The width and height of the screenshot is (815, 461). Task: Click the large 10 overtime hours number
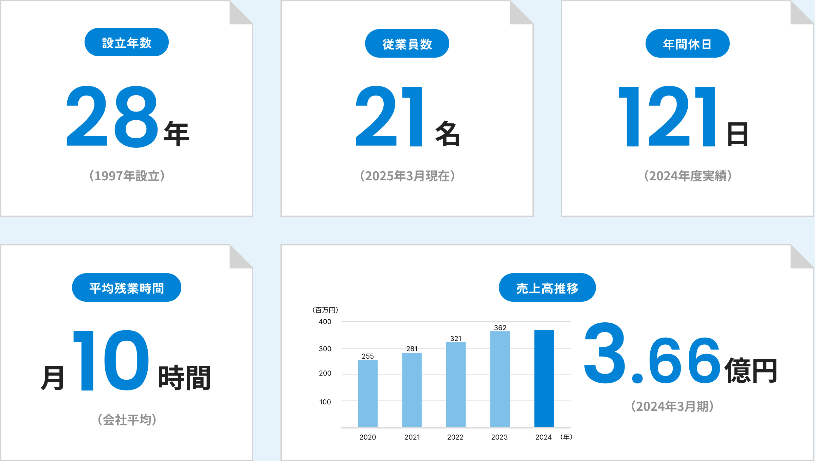pyautogui.click(x=111, y=360)
